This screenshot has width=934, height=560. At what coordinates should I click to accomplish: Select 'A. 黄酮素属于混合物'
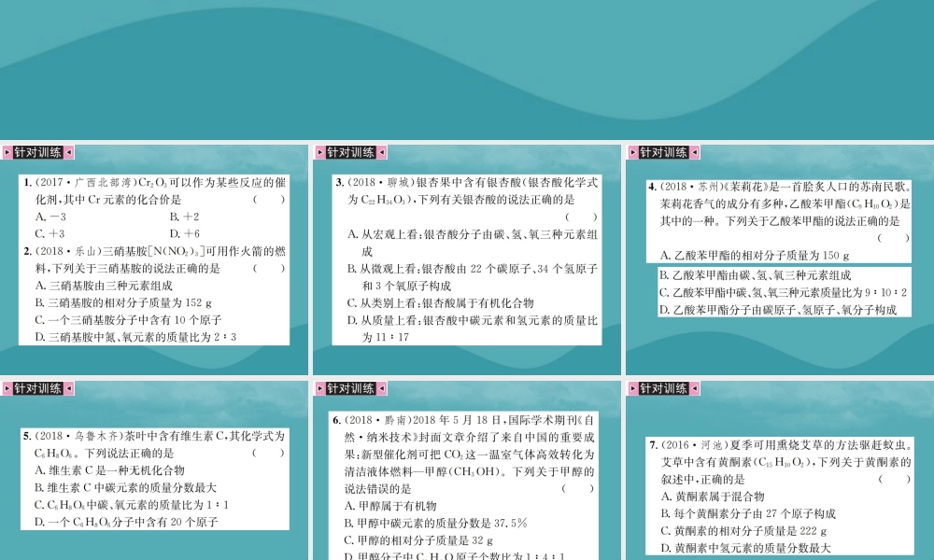(713, 497)
